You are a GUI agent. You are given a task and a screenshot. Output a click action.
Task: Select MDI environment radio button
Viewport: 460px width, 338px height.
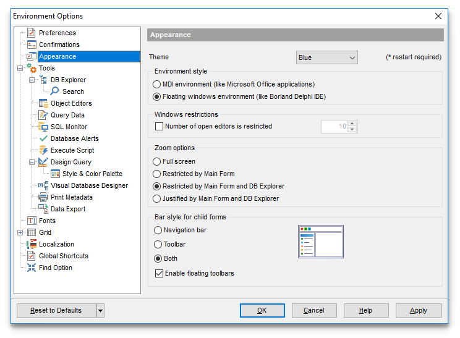[x=156, y=85]
